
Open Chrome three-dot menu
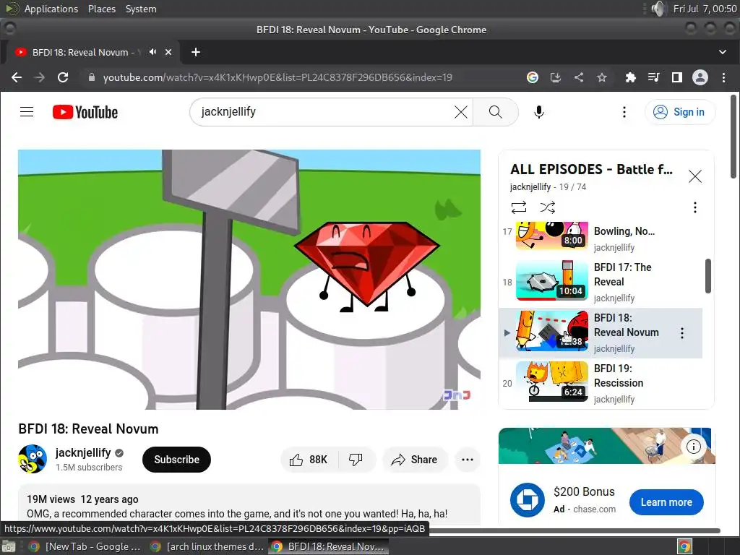click(723, 77)
